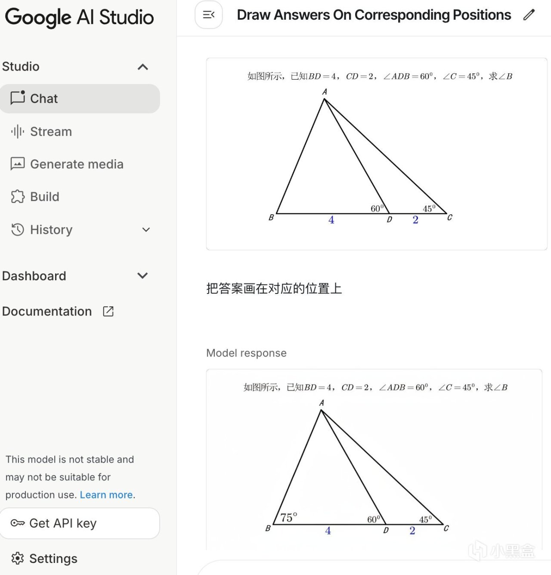This screenshot has width=551, height=575.
Task: Open the Generate media menu item
Action: pyautogui.click(x=77, y=164)
